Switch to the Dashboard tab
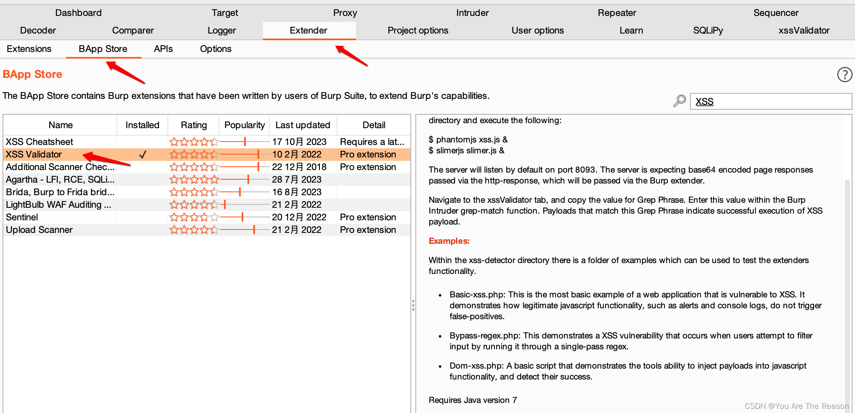 pos(78,13)
